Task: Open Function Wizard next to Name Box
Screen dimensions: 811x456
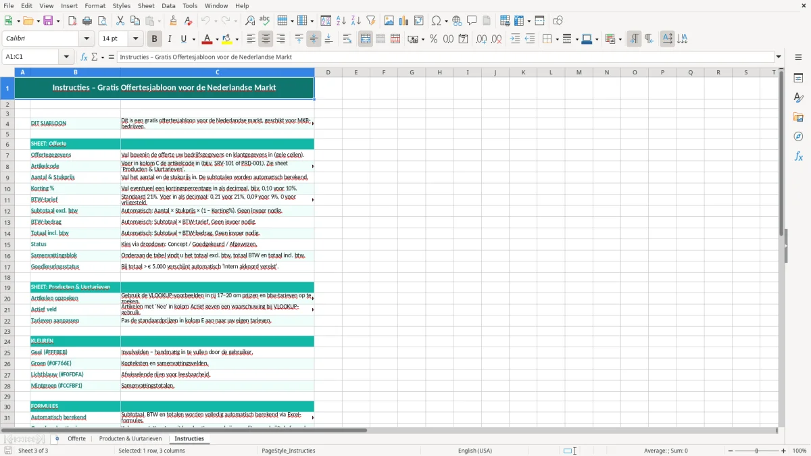Action: coord(84,57)
